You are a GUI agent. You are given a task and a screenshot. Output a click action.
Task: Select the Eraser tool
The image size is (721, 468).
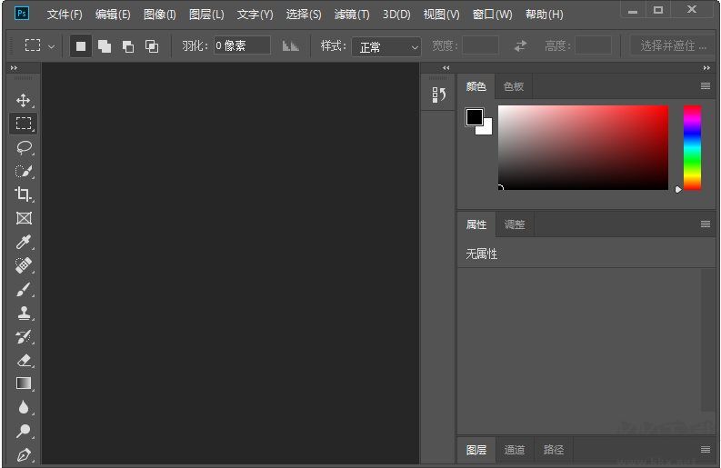(x=24, y=360)
